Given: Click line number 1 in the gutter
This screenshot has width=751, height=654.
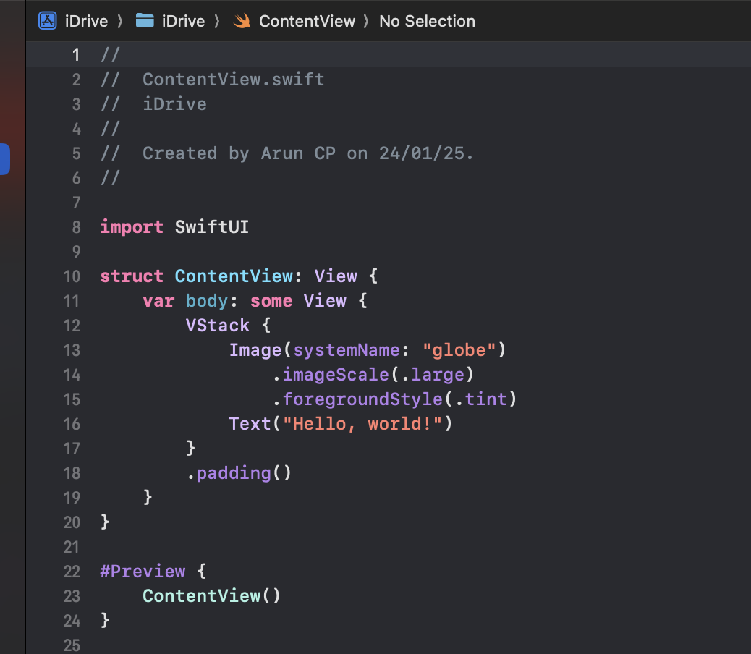Looking at the screenshot, I should (x=76, y=55).
